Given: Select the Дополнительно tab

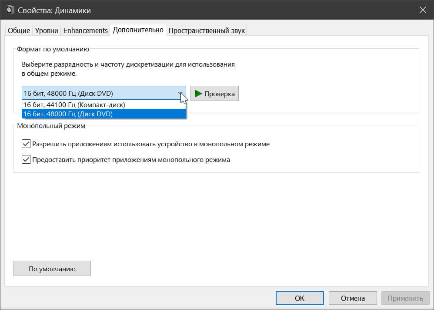Looking at the screenshot, I should 138,30.
